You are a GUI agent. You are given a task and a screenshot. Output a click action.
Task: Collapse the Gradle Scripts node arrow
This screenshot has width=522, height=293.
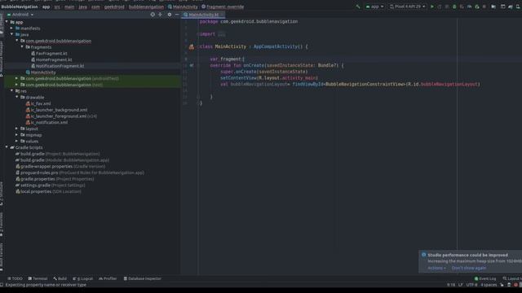click(x=7, y=147)
